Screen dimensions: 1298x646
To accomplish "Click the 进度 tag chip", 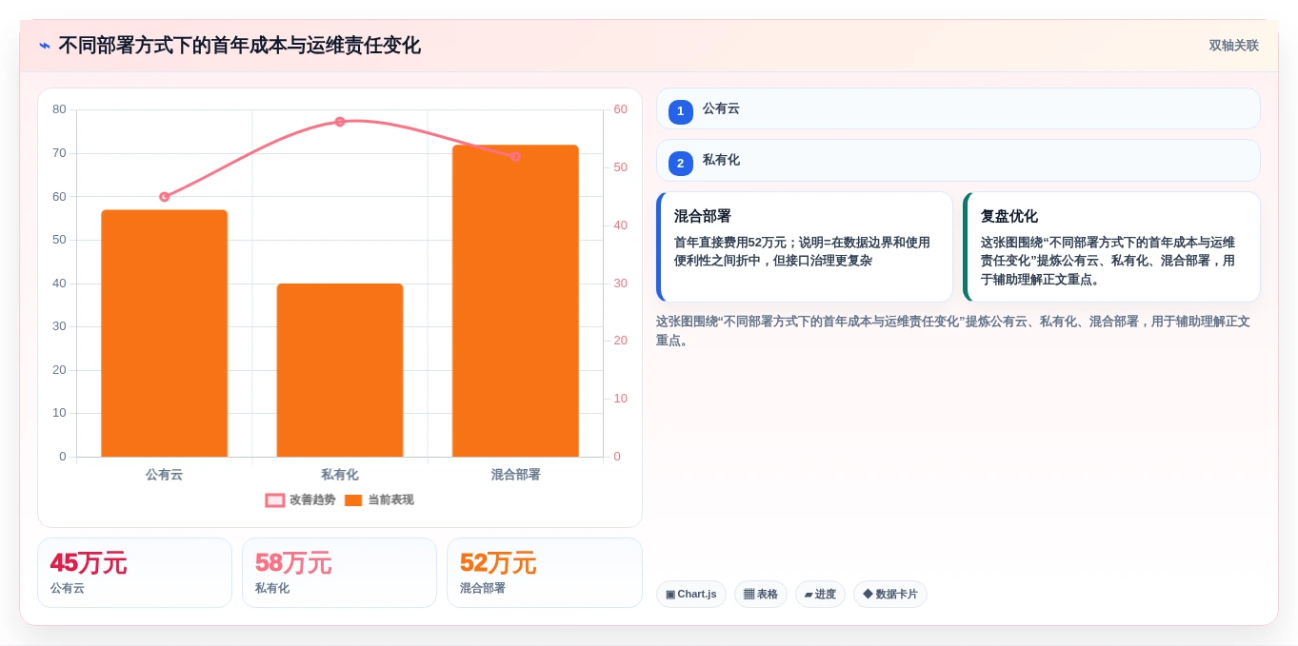I will click(820, 594).
